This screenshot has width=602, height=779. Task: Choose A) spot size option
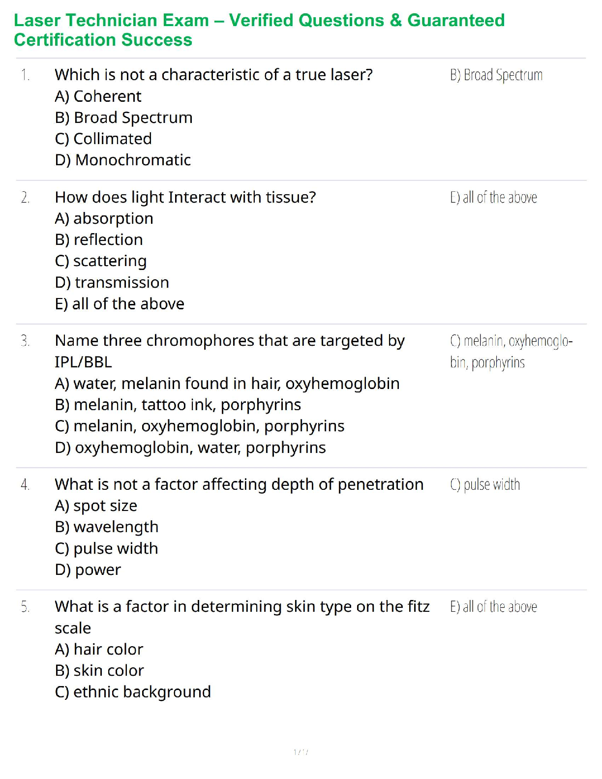[x=96, y=506]
